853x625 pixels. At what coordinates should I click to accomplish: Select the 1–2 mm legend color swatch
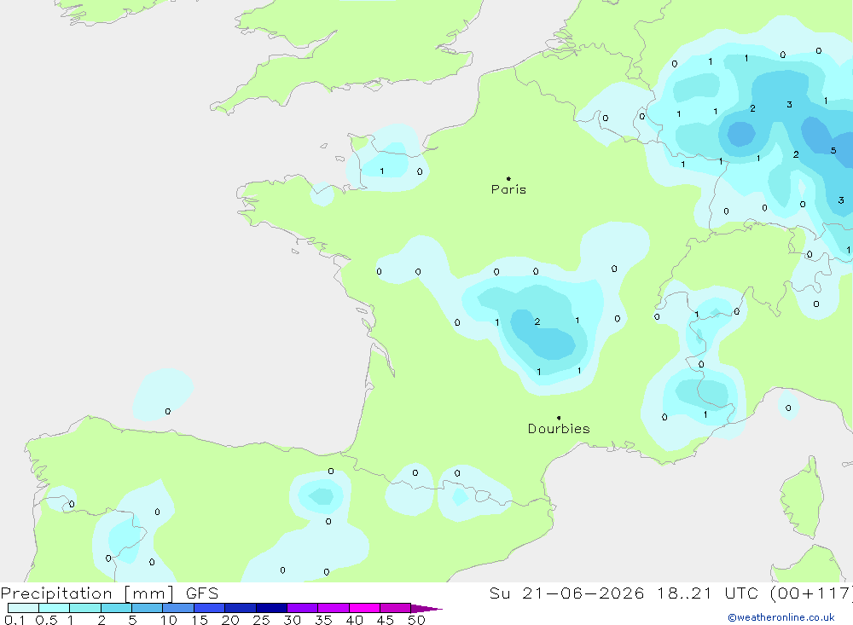(85, 608)
